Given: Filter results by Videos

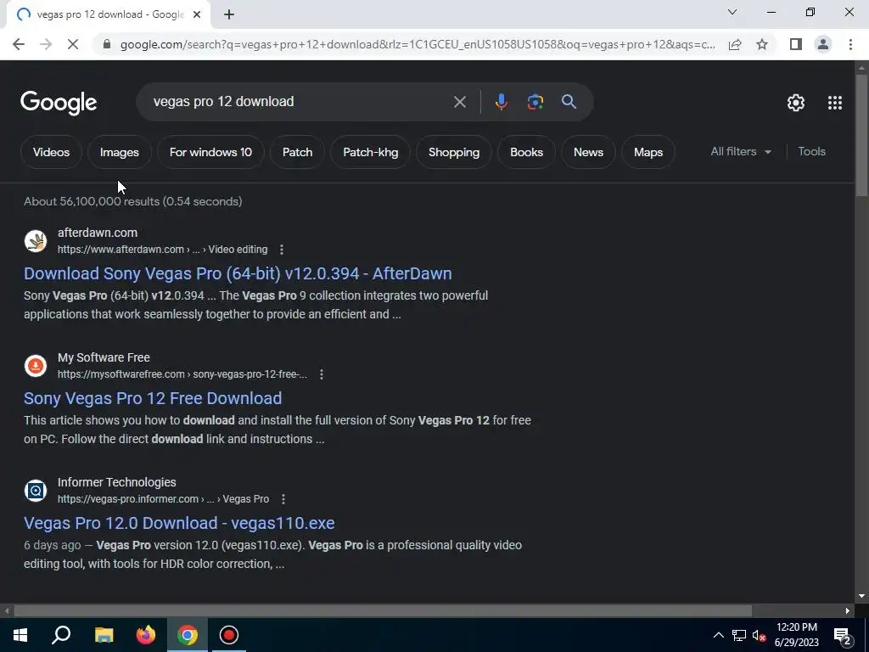Looking at the screenshot, I should [x=51, y=152].
